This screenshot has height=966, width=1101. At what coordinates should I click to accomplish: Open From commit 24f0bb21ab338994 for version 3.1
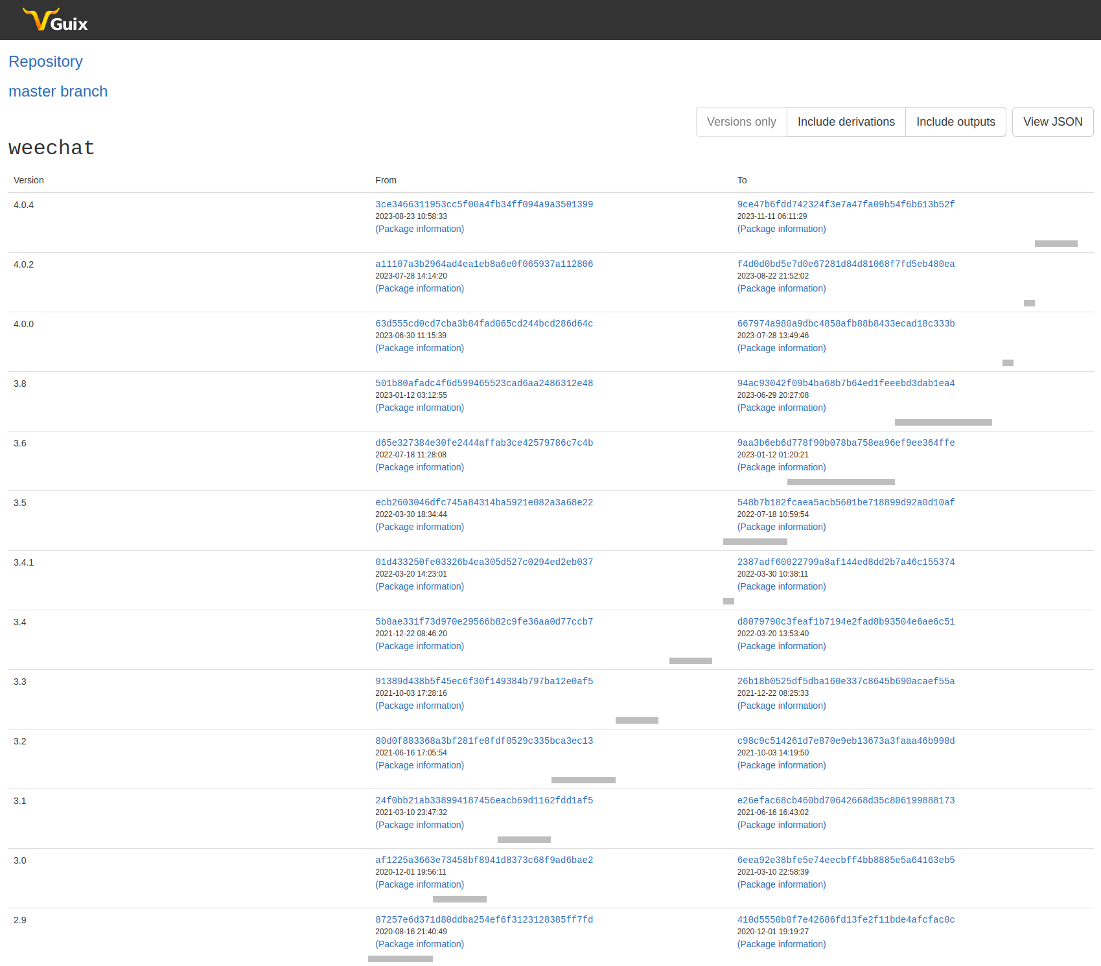click(x=484, y=800)
